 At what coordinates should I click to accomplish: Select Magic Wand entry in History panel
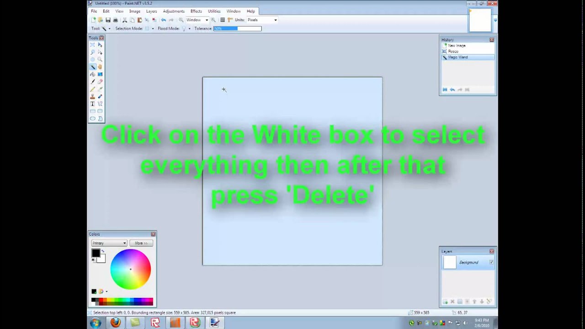[457, 57]
